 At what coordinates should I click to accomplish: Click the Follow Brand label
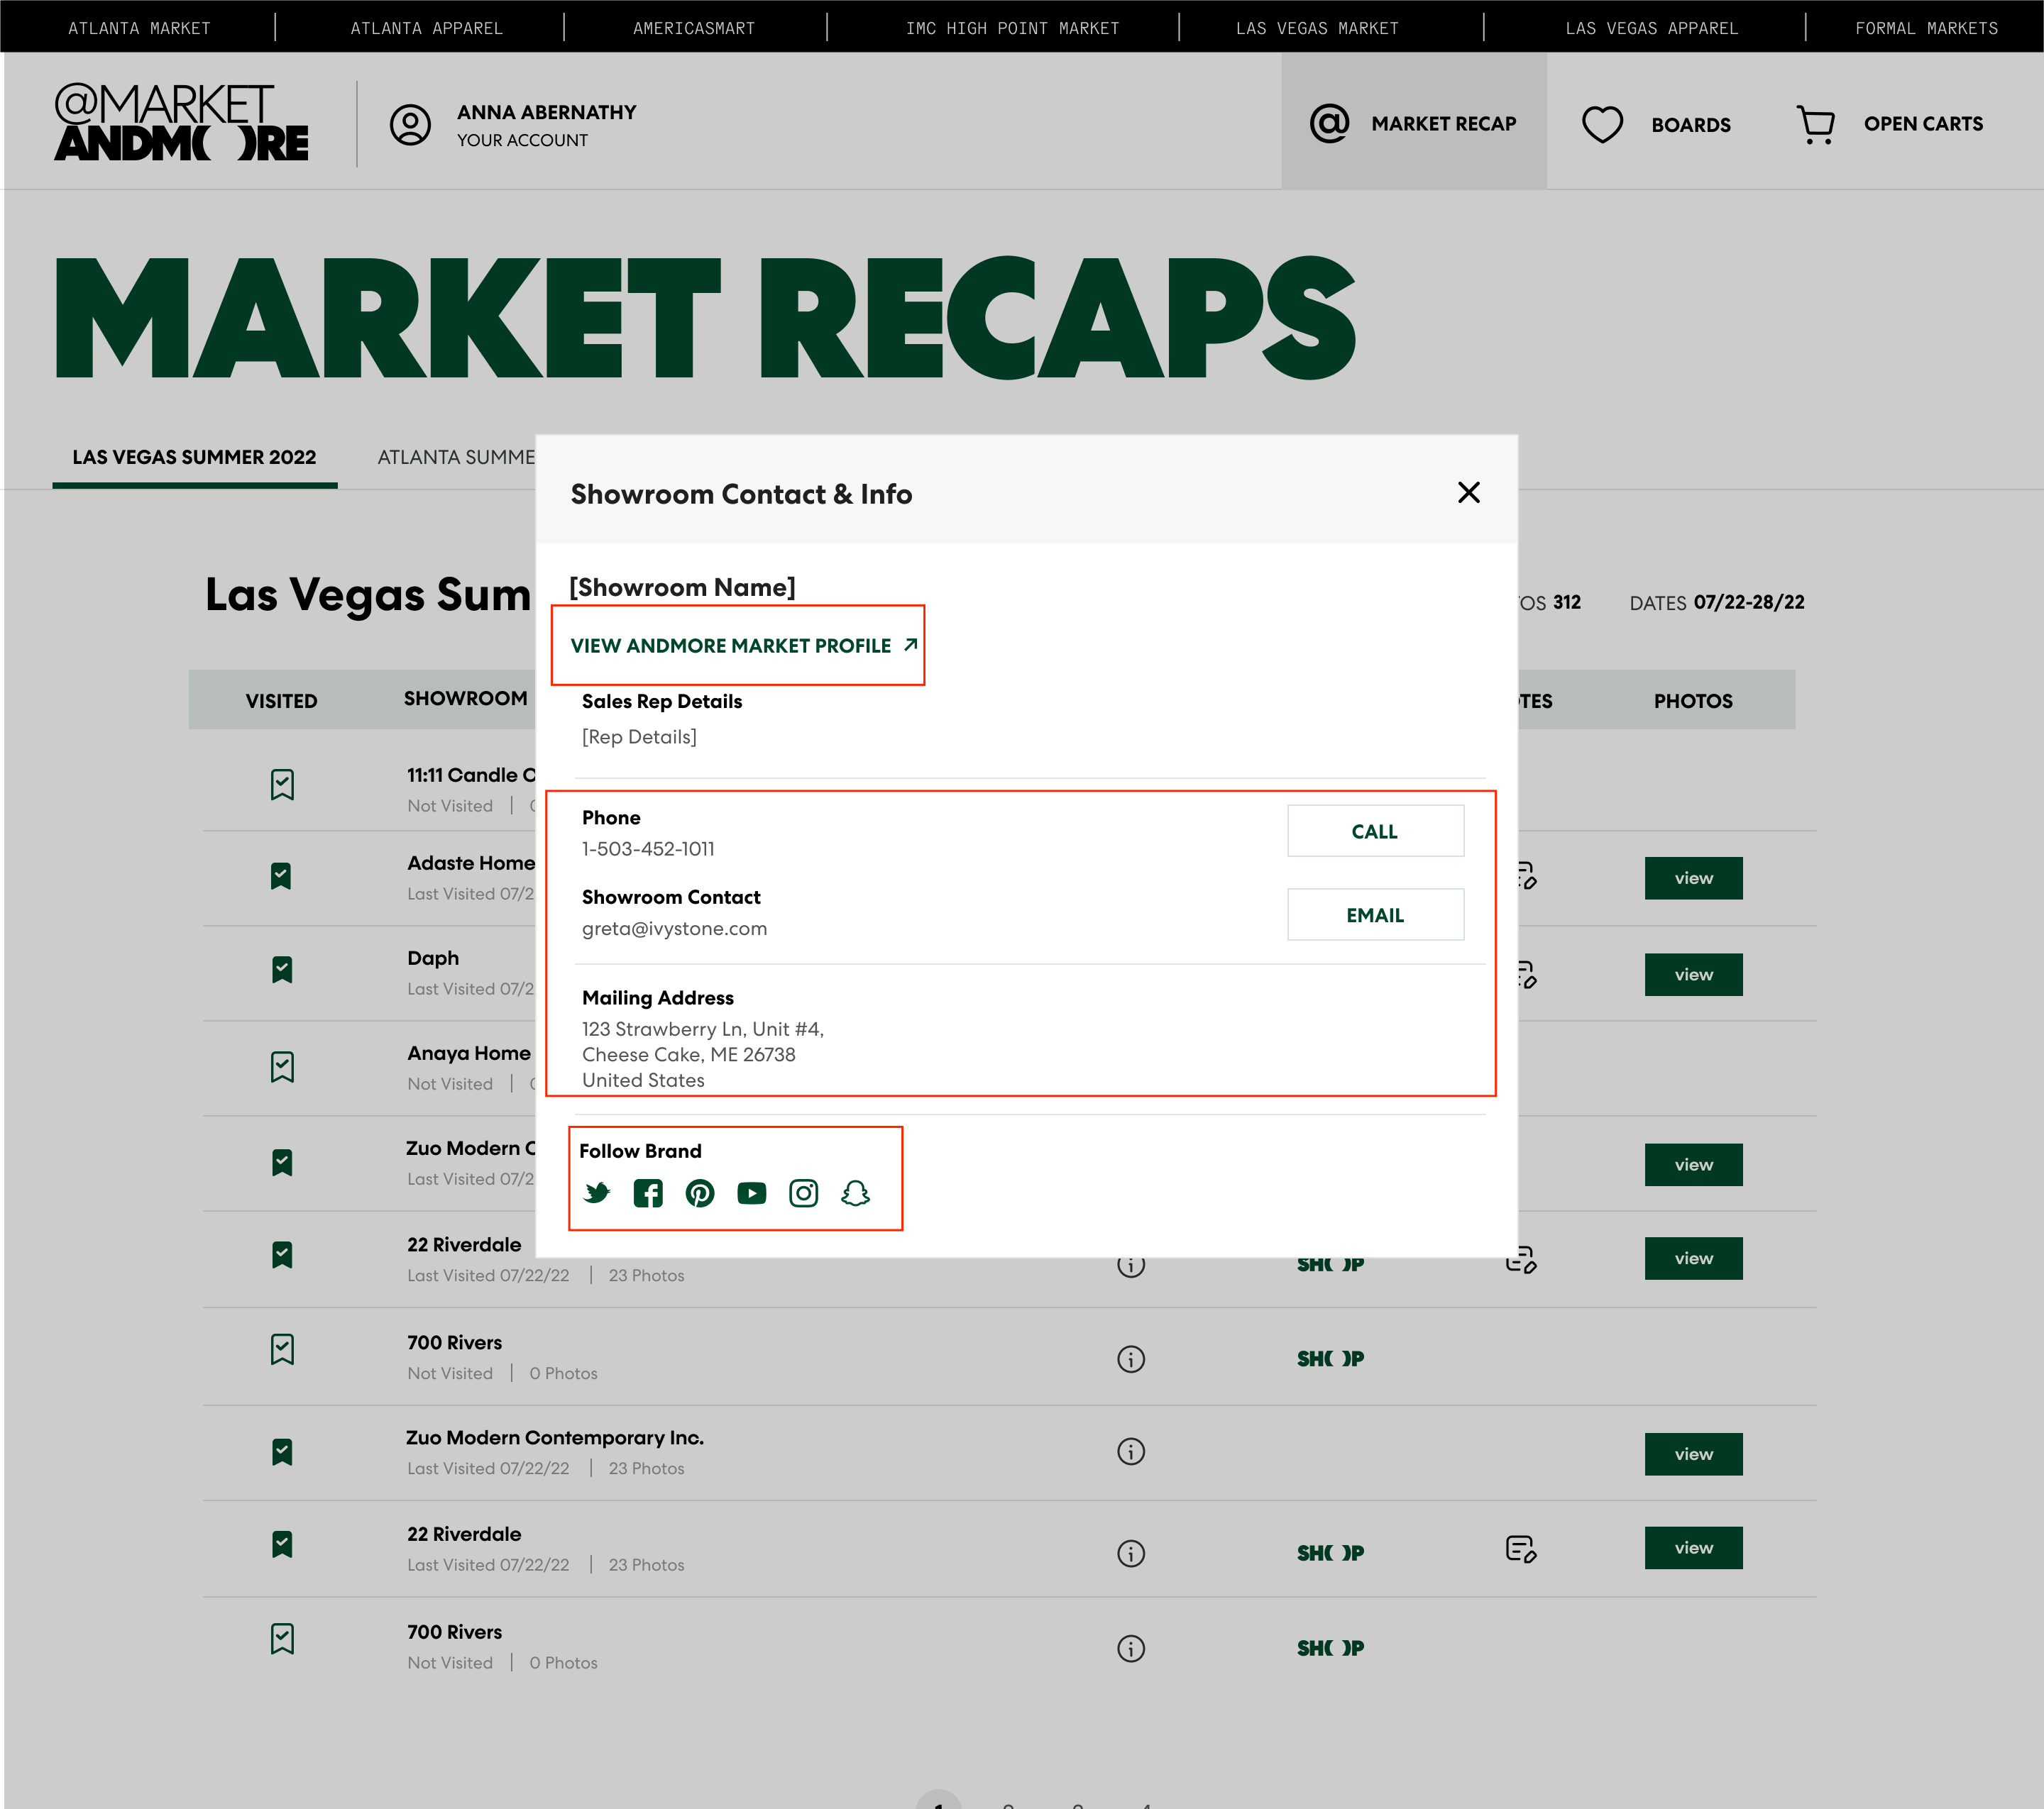coord(640,1151)
